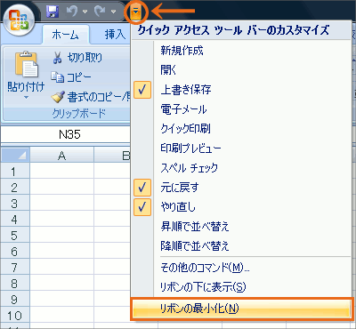Choose 電子メール from the menu
Viewport: 356px width, 329px height.
point(241,109)
